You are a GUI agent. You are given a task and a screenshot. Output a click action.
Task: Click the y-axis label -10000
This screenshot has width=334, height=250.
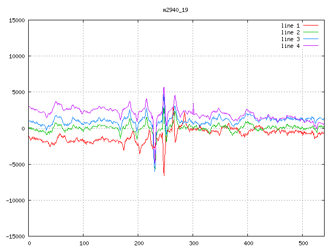(15, 201)
